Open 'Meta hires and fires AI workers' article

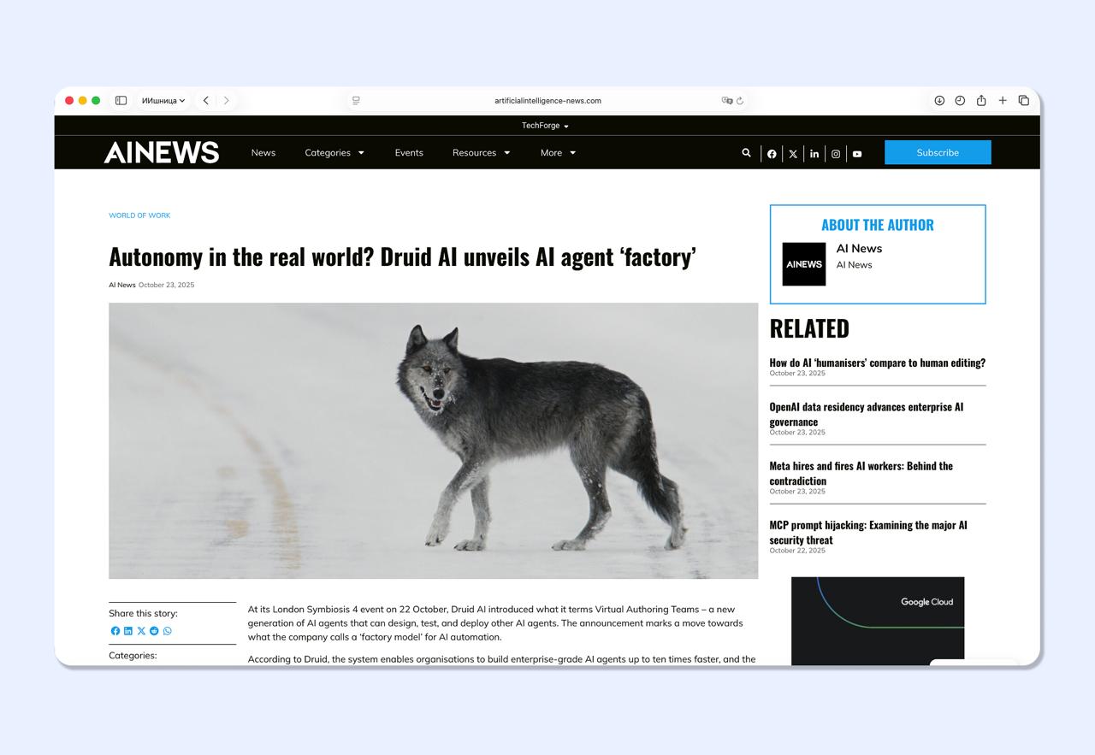pos(861,473)
